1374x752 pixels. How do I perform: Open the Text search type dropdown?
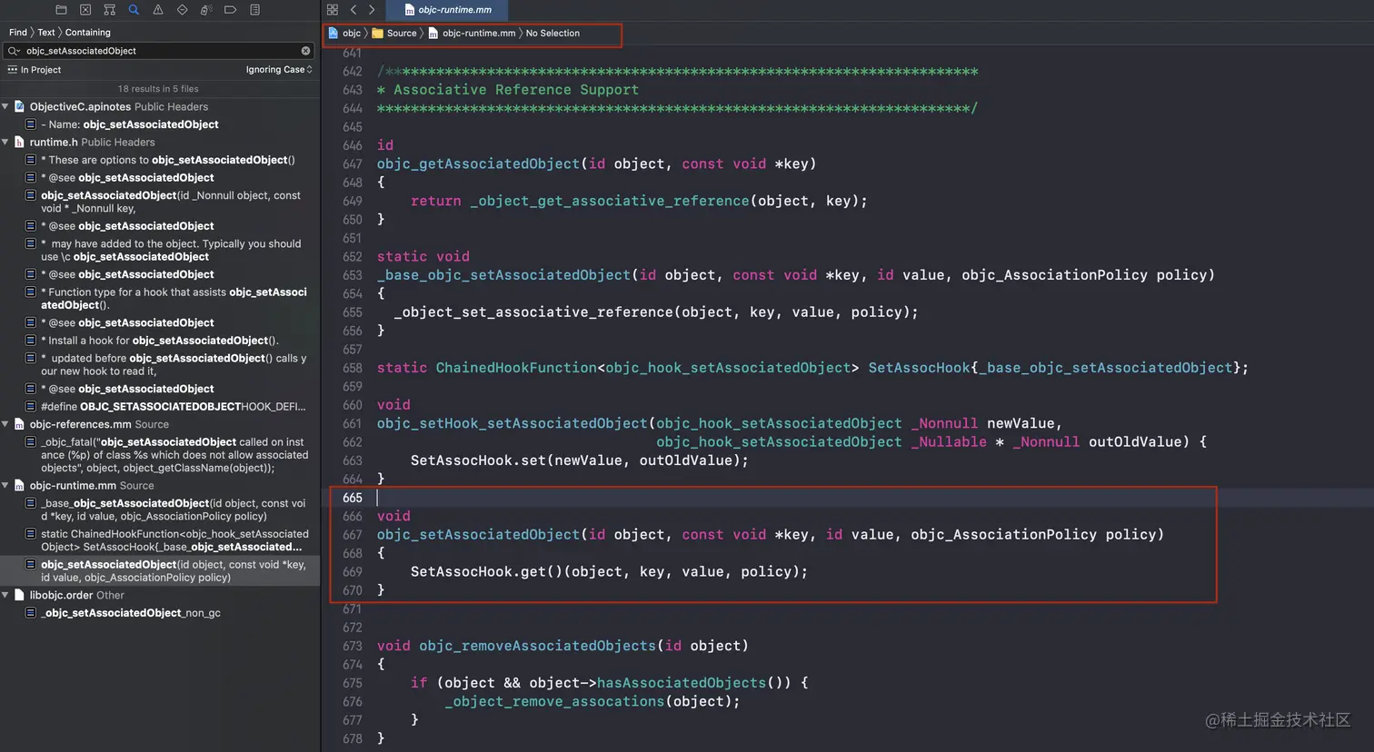click(x=46, y=33)
